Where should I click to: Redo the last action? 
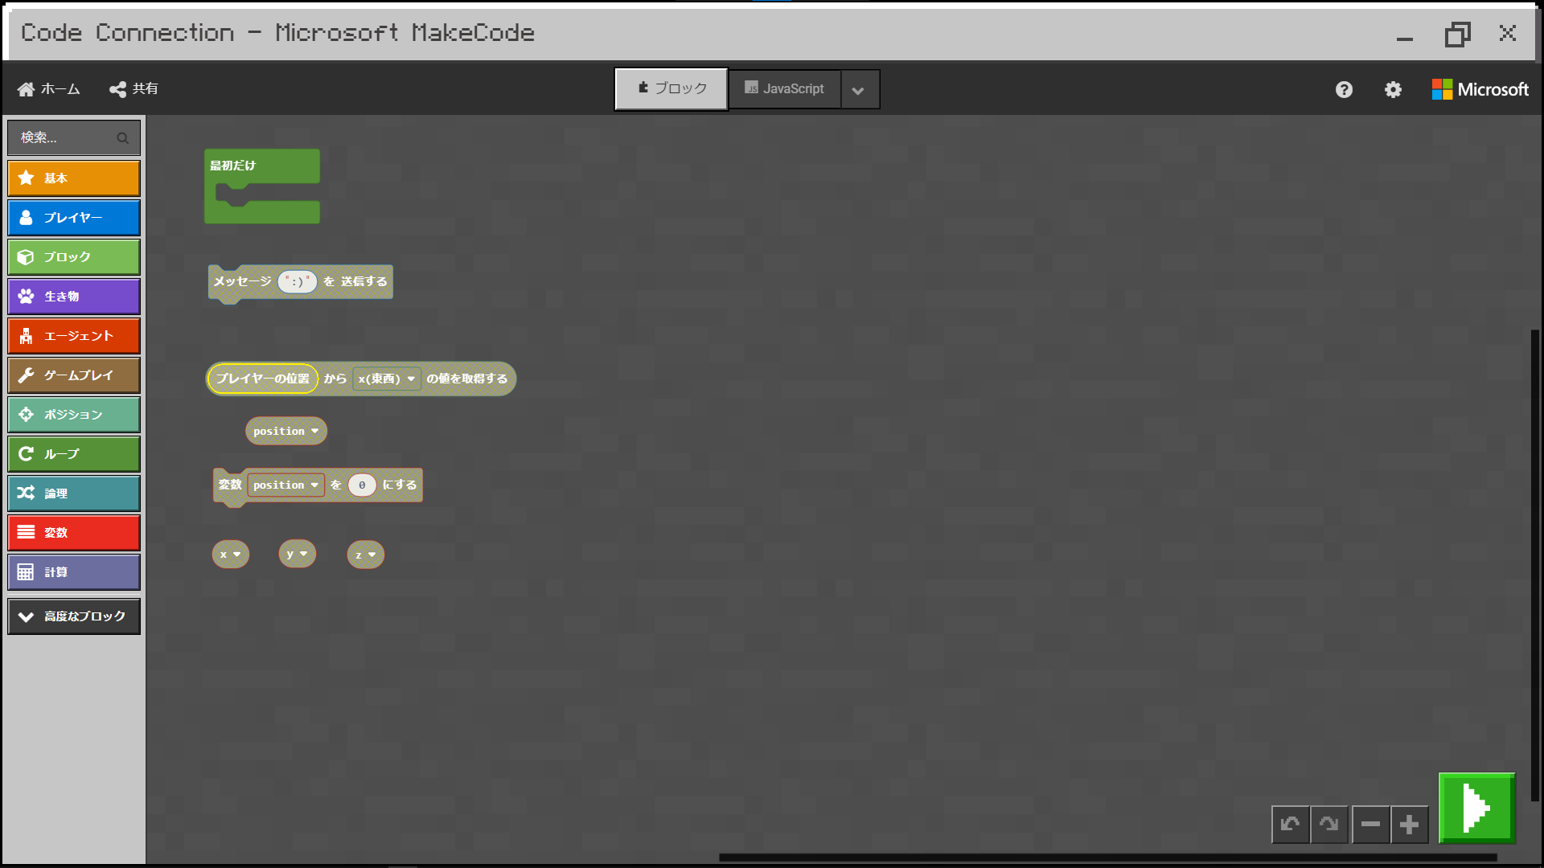coord(1328,825)
